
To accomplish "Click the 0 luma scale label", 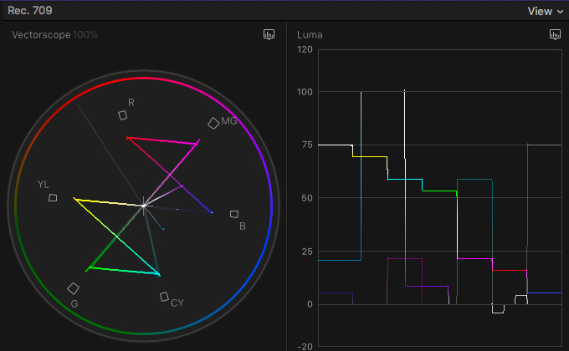I will coord(310,304).
